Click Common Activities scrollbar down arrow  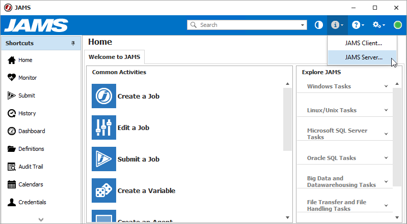[x=287, y=217]
